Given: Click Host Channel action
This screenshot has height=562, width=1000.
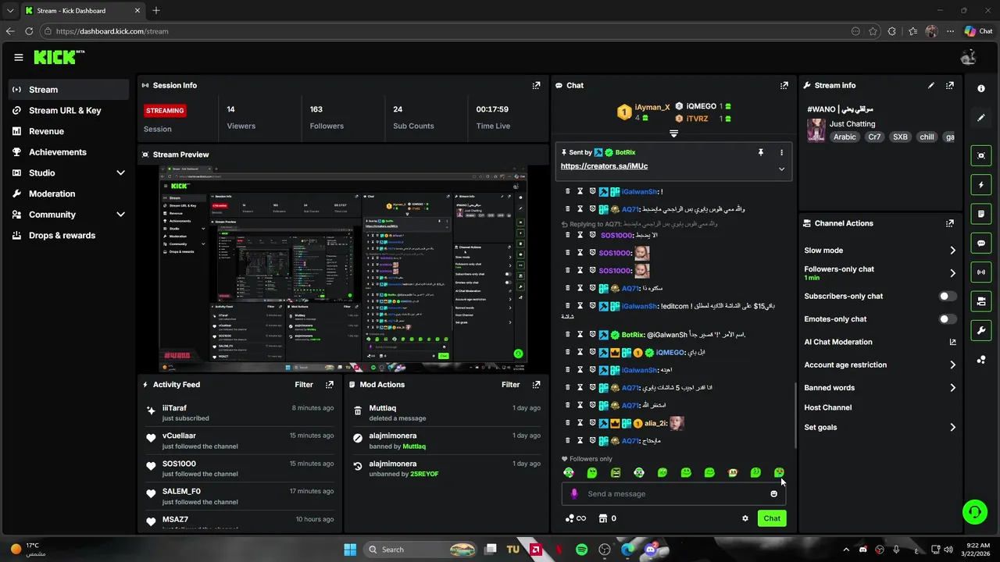Looking at the screenshot, I should [x=828, y=407].
